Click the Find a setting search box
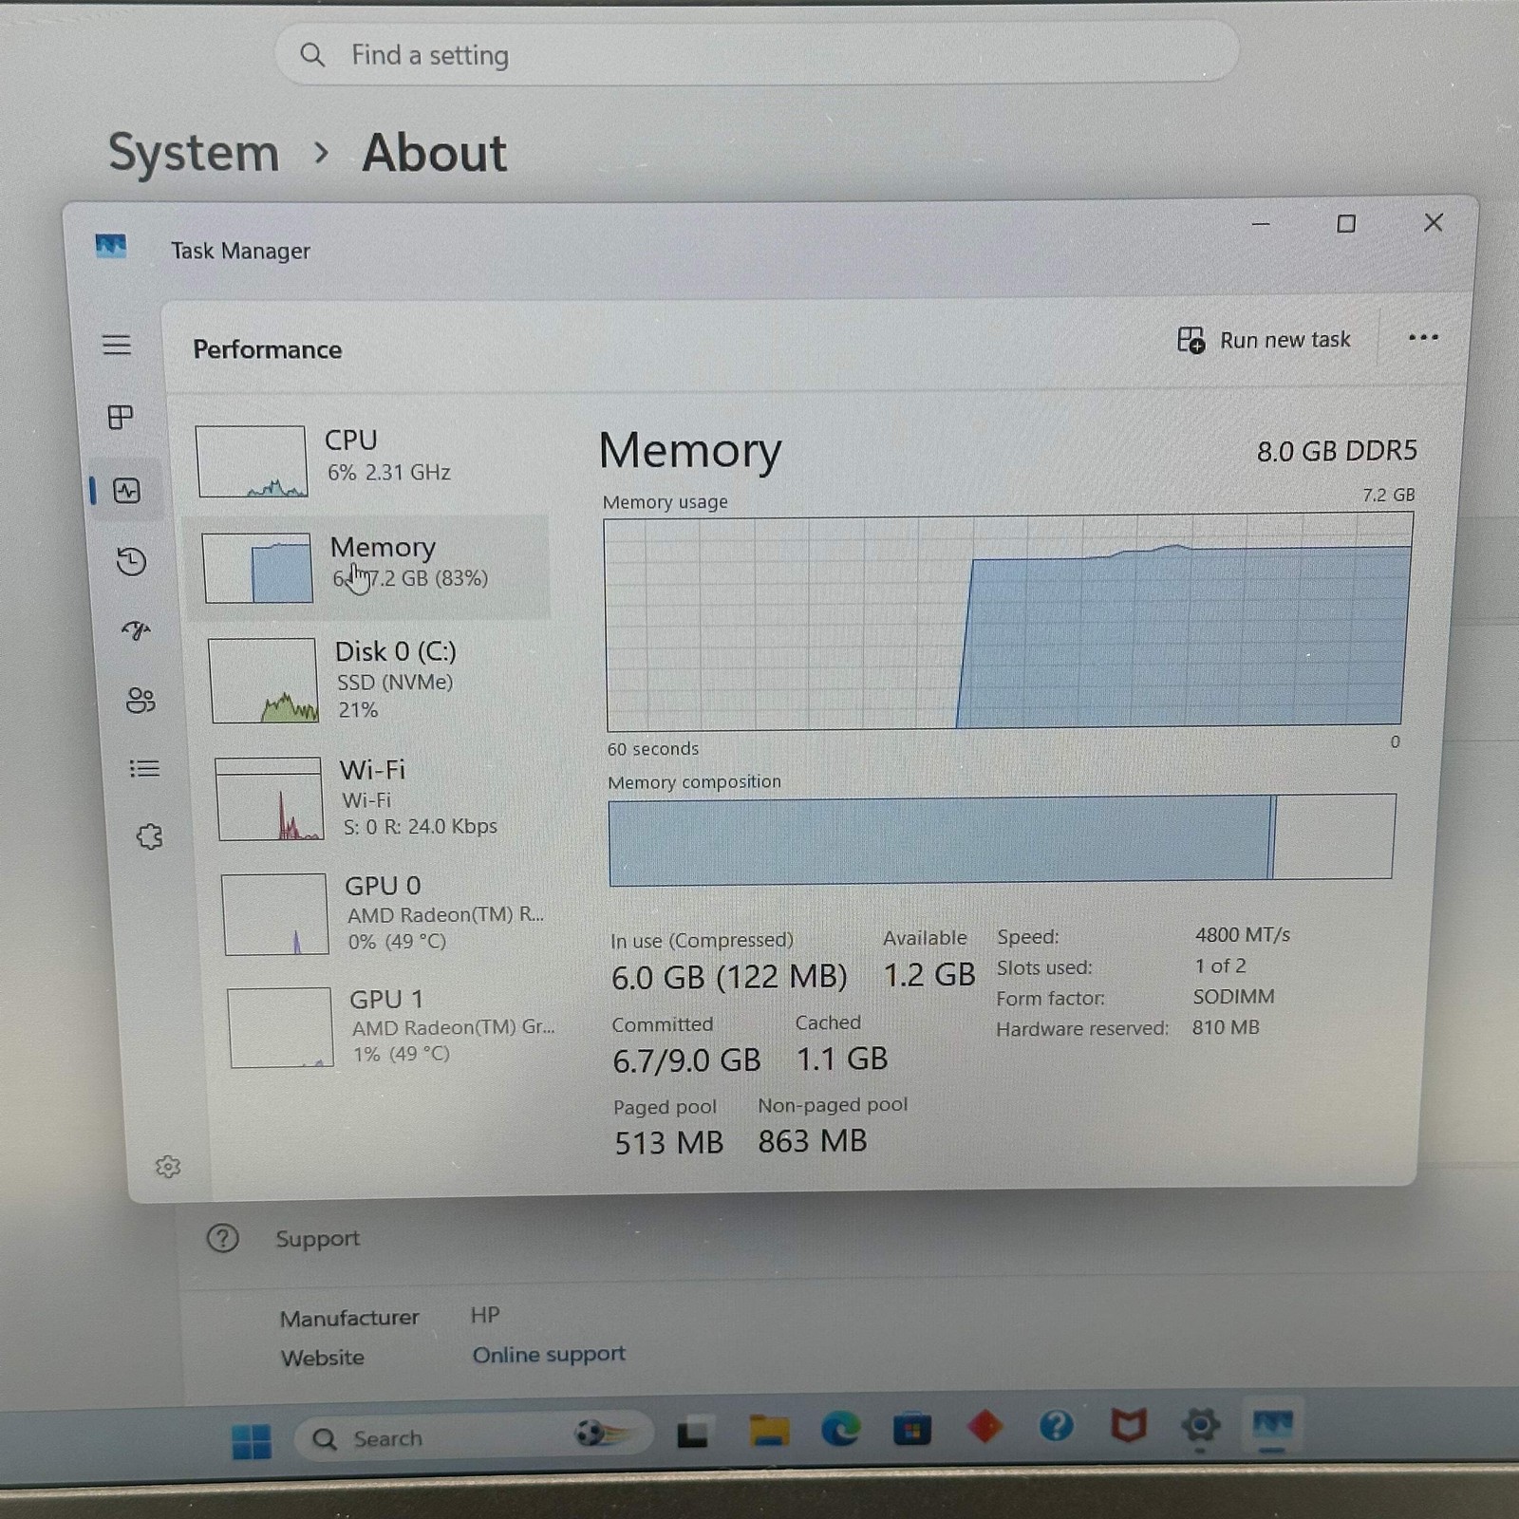Viewport: 1519px width, 1519px height. click(x=757, y=54)
